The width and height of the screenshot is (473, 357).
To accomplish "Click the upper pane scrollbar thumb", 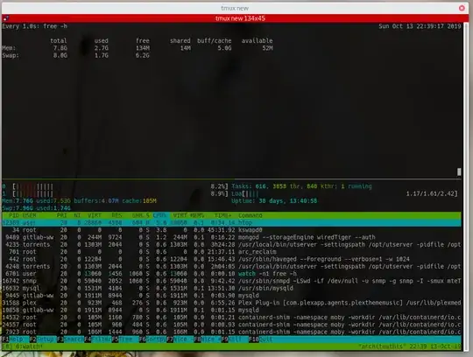I will tap(459, 171).
